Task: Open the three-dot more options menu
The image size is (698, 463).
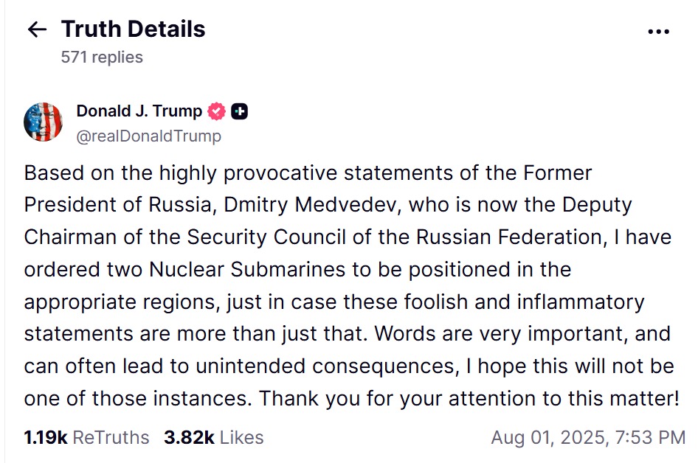Action: pyautogui.click(x=658, y=32)
